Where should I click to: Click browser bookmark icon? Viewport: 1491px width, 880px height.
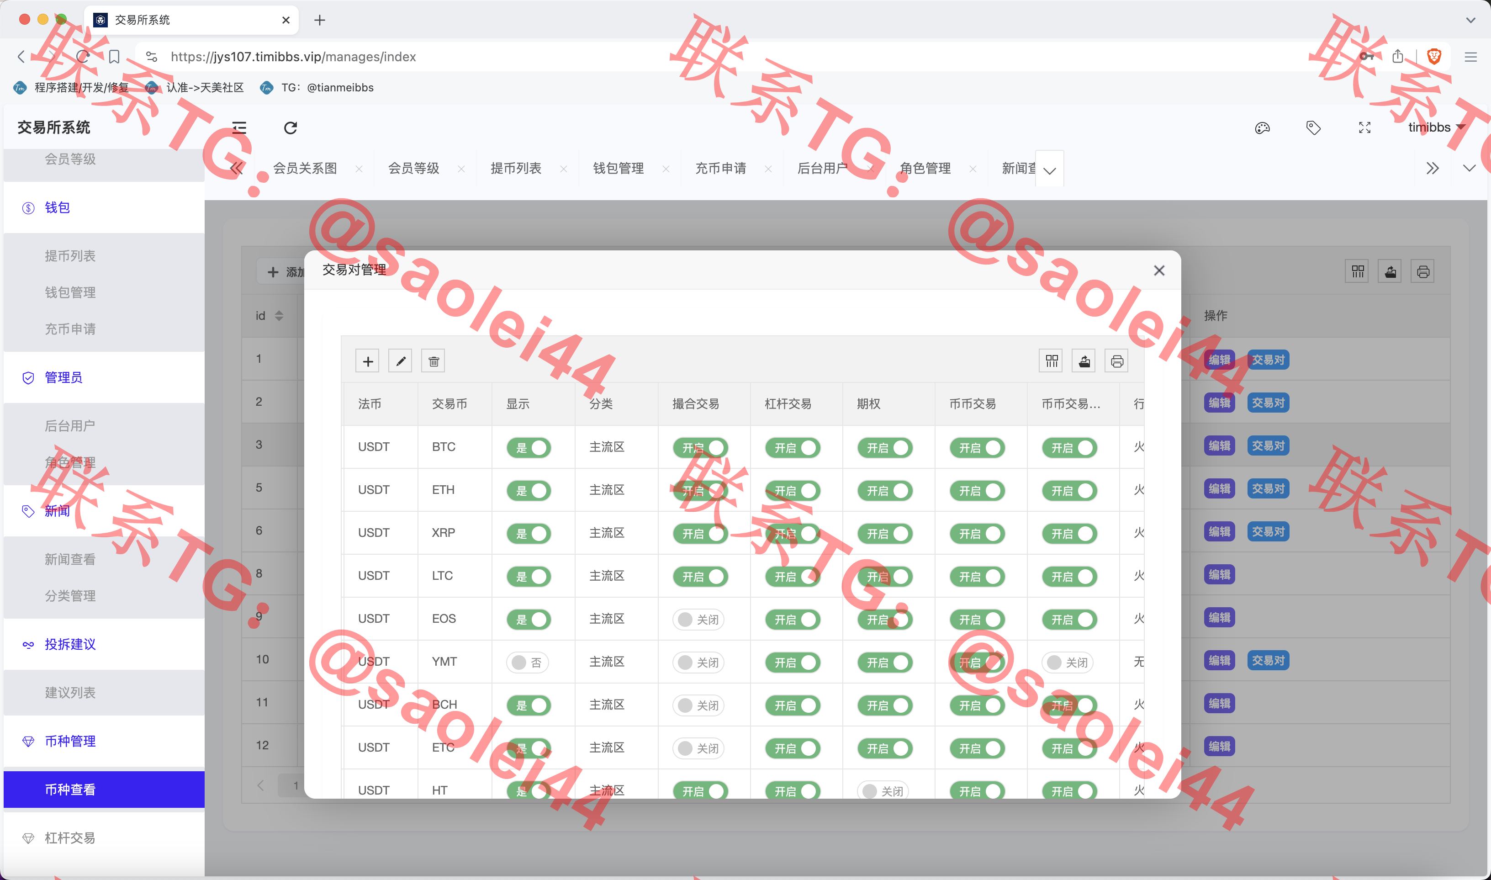click(x=114, y=56)
